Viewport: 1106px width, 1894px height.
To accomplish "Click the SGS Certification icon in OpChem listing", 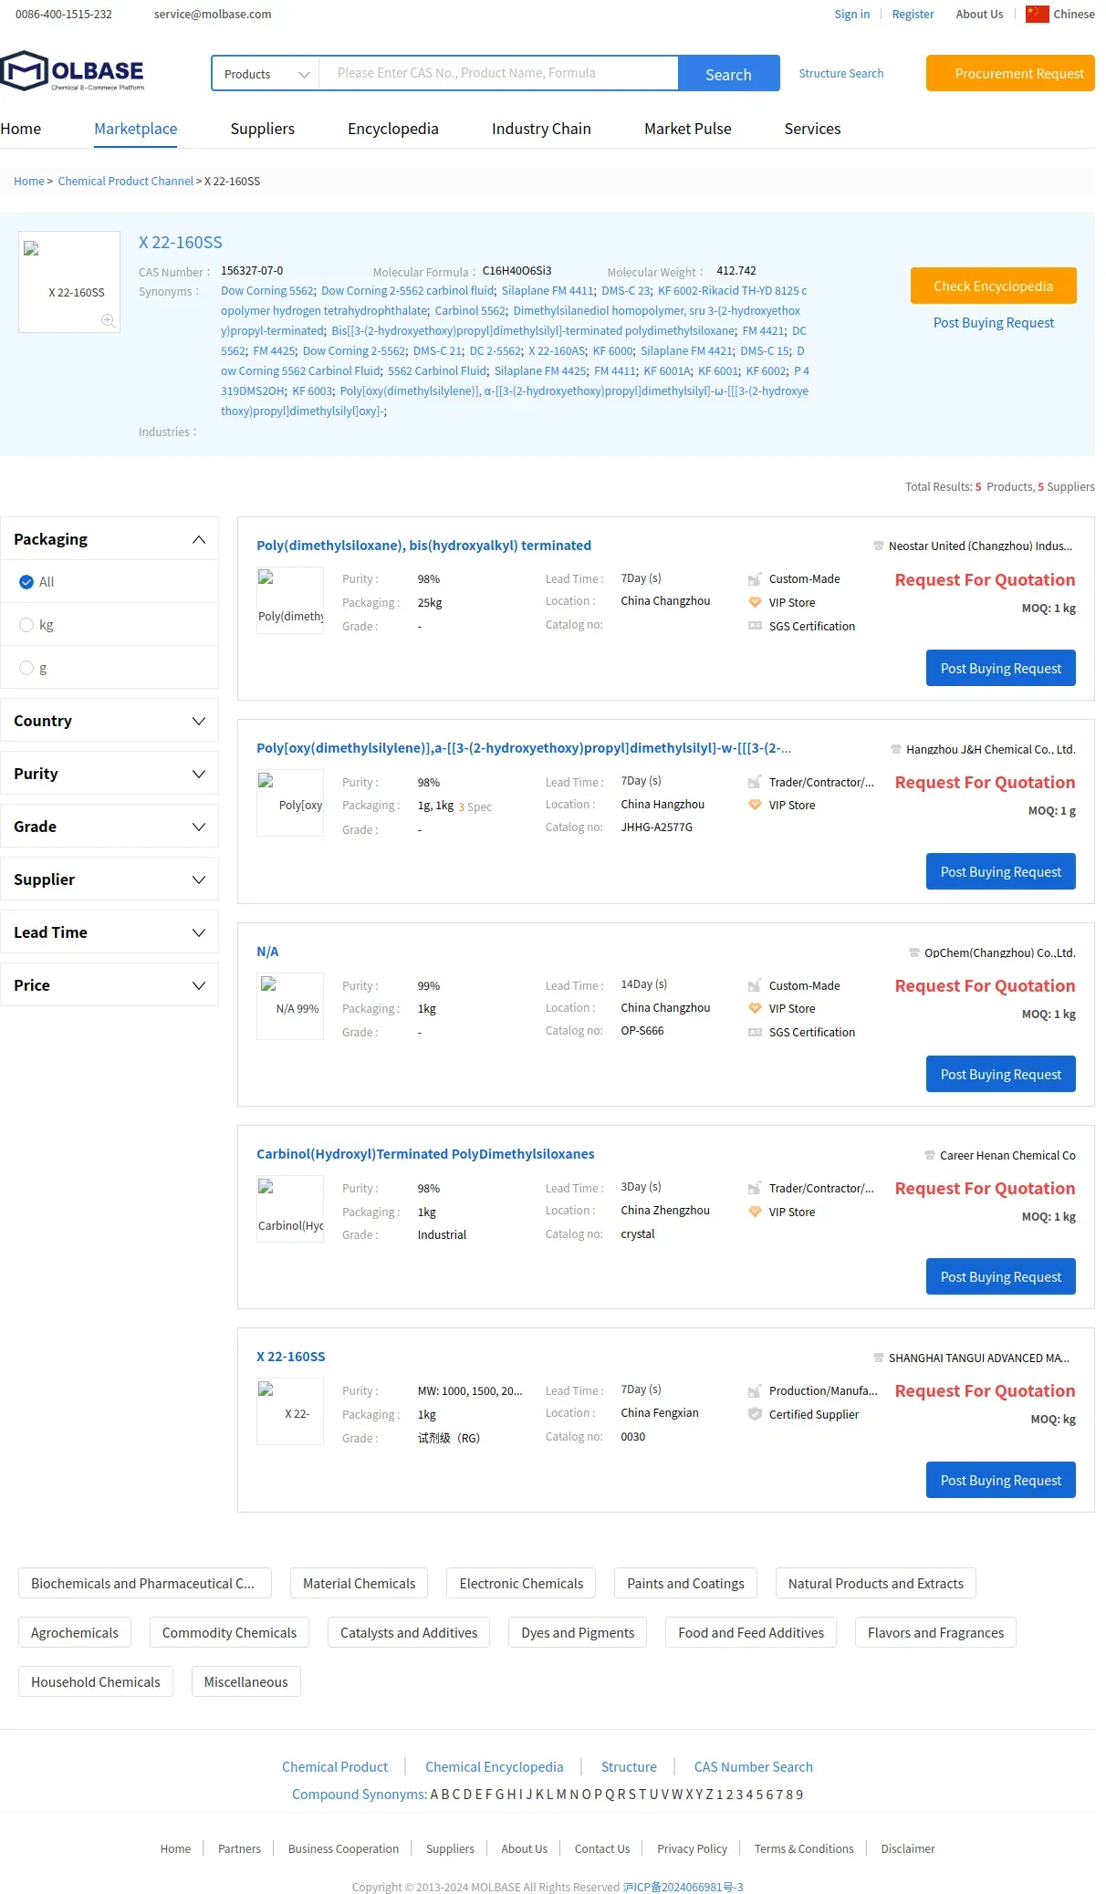I will tap(755, 1032).
